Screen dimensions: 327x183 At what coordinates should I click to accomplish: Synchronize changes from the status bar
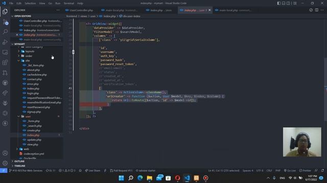pyautogui.click(x=51, y=171)
